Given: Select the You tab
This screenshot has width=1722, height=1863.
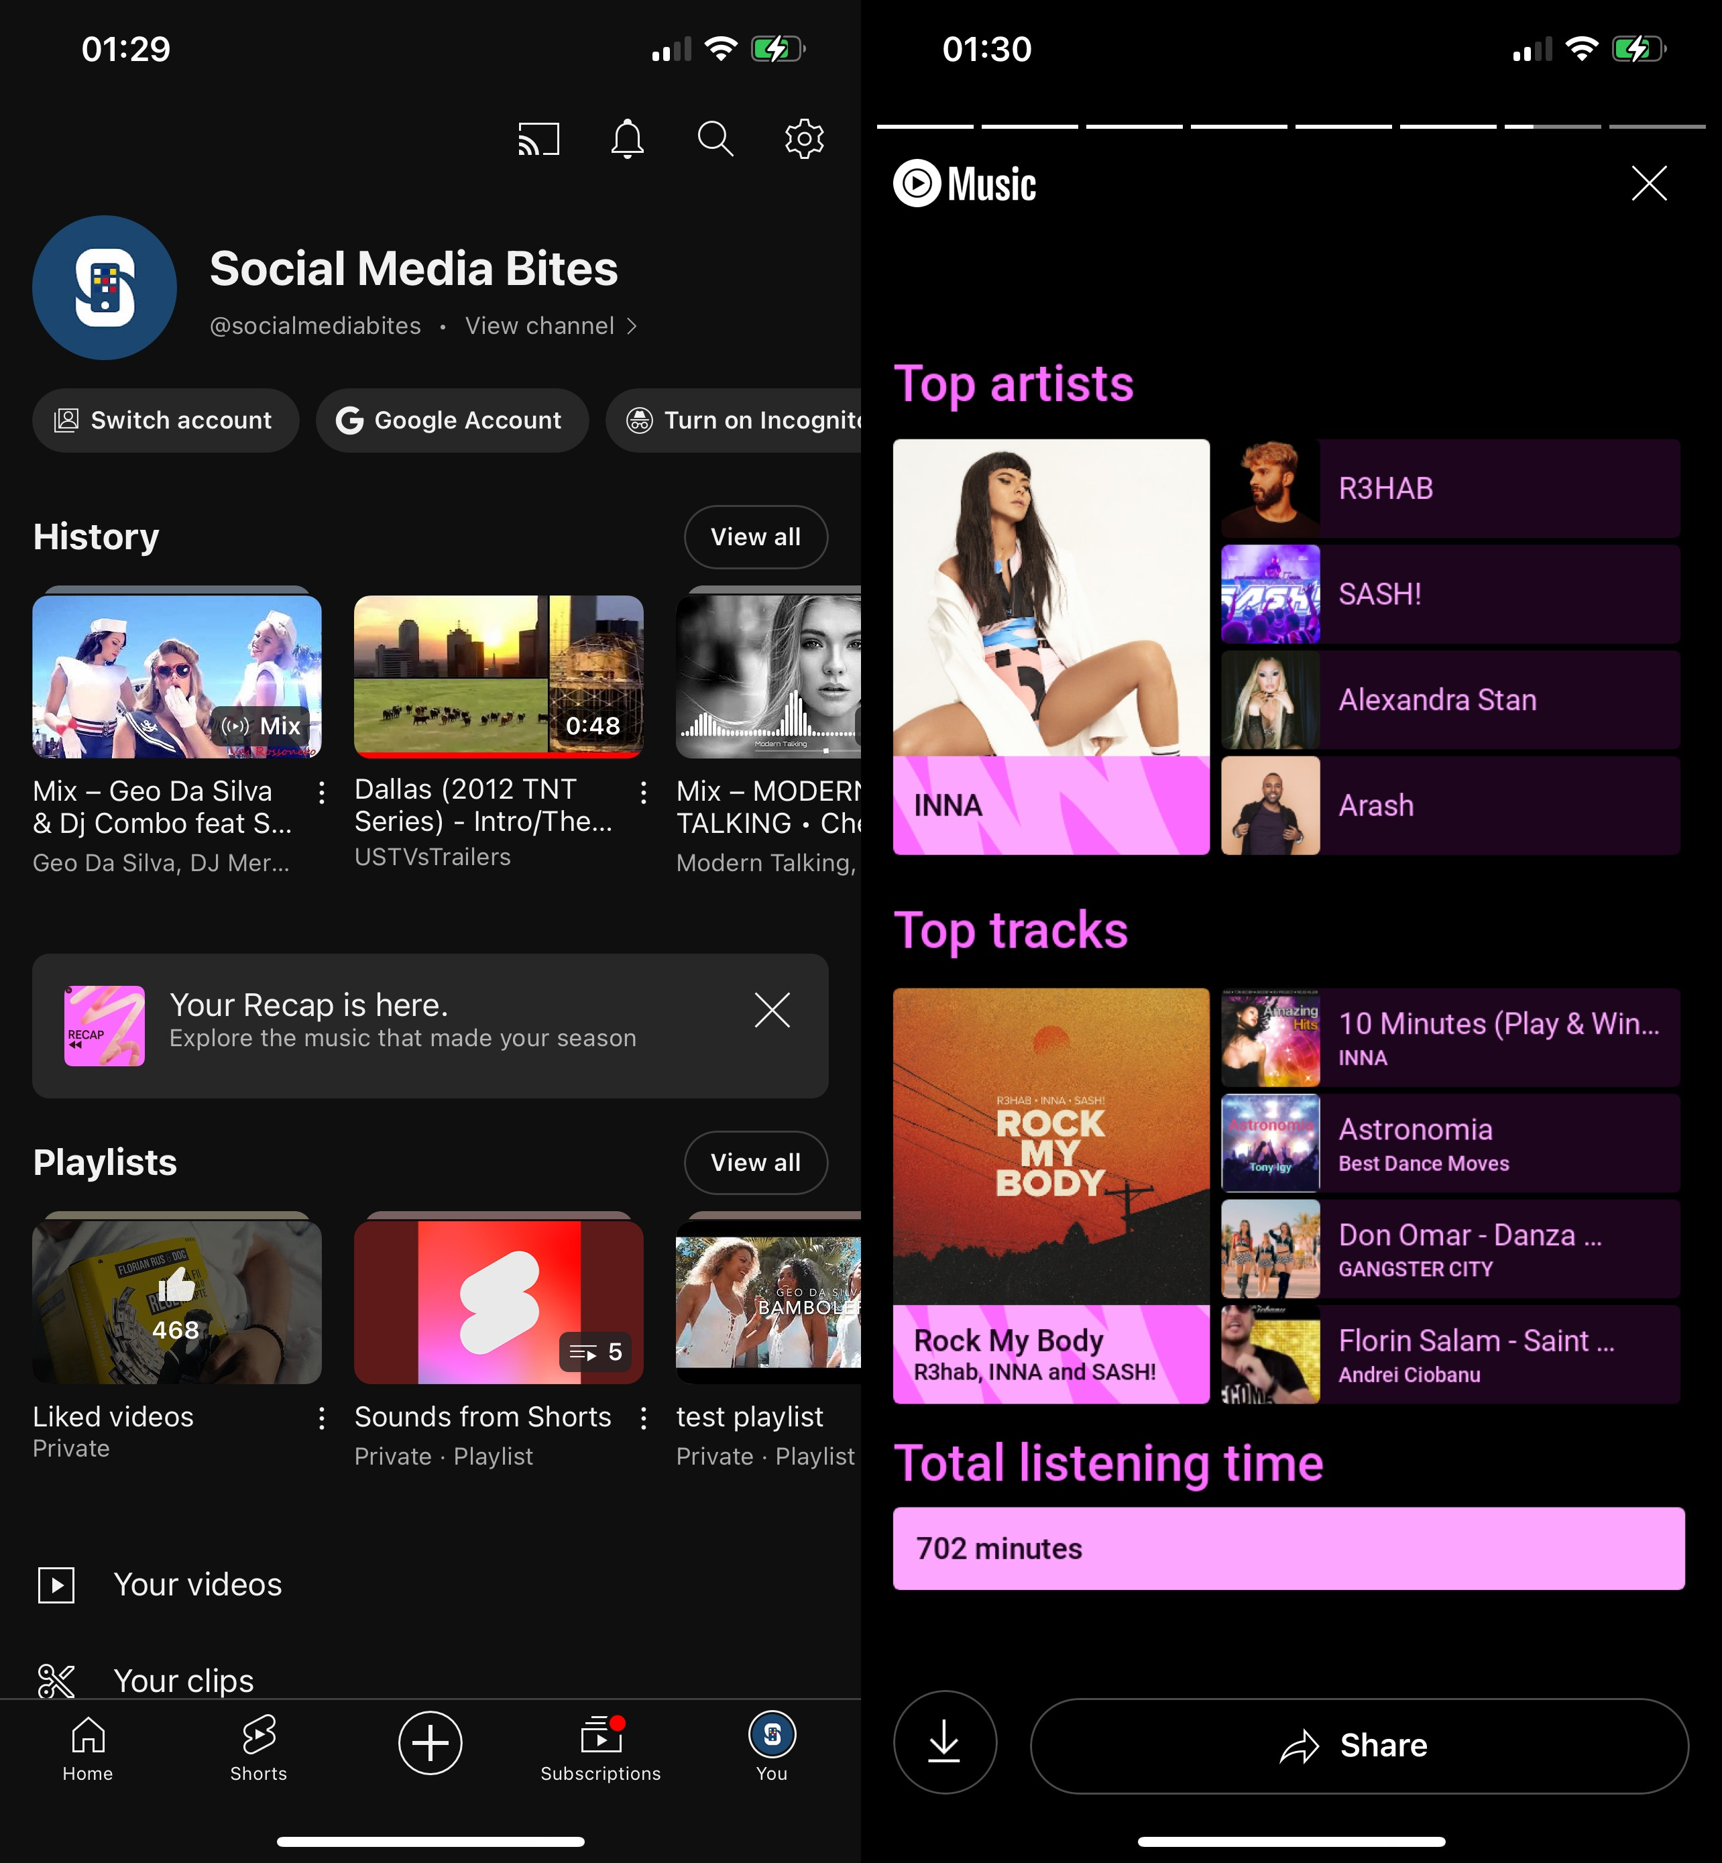Looking at the screenshot, I should (x=772, y=1749).
